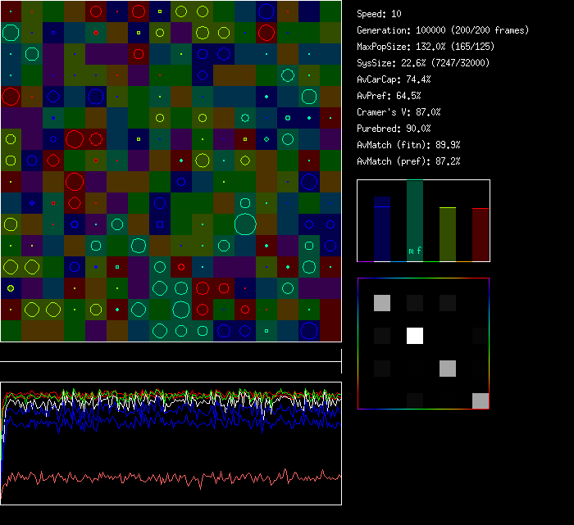Click the empty black strip between grid and graph

click(x=171, y=352)
